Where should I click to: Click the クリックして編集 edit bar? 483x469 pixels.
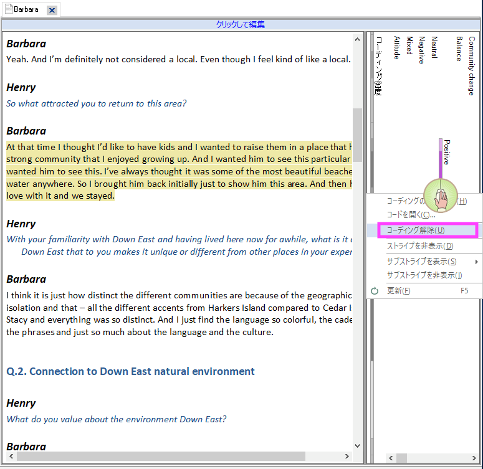pos(241,25)
